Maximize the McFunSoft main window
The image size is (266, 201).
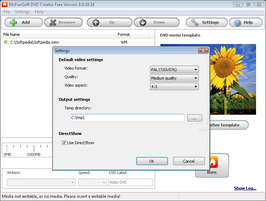248,4
